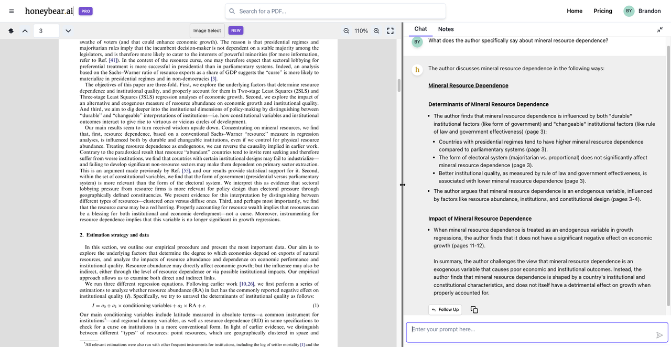Switch to the Chat tab
The image size is (671, 347).
click(x=420, y=29)
